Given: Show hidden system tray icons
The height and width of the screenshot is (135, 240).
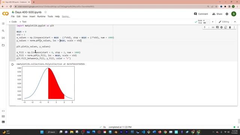Looking at the screenshot, I should 213,132.
